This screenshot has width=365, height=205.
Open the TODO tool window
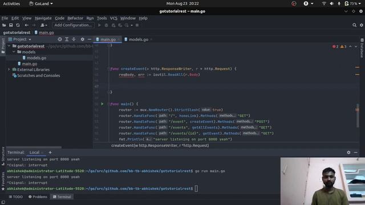[x=15, y=197]
